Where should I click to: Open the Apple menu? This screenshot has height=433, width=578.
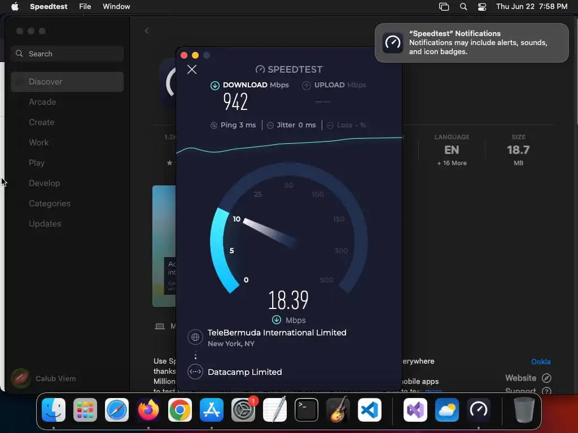click(x=15, y=6)
